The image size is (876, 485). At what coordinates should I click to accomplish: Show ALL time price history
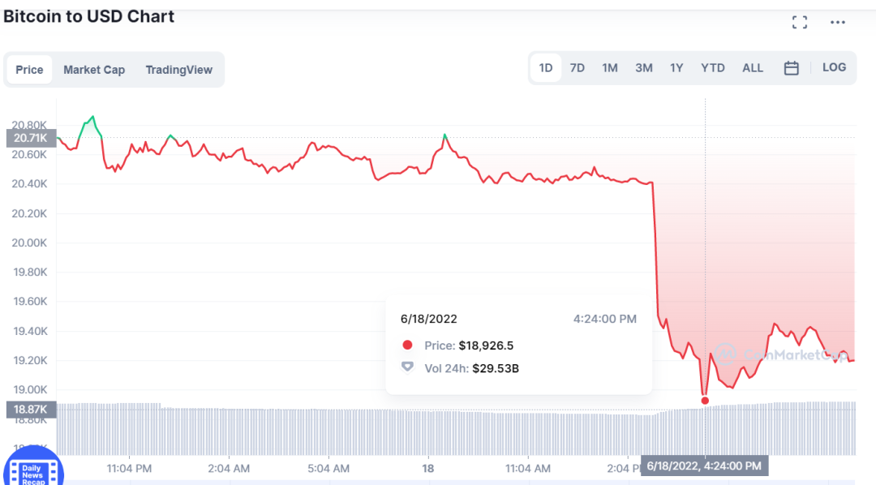[753, 68]
